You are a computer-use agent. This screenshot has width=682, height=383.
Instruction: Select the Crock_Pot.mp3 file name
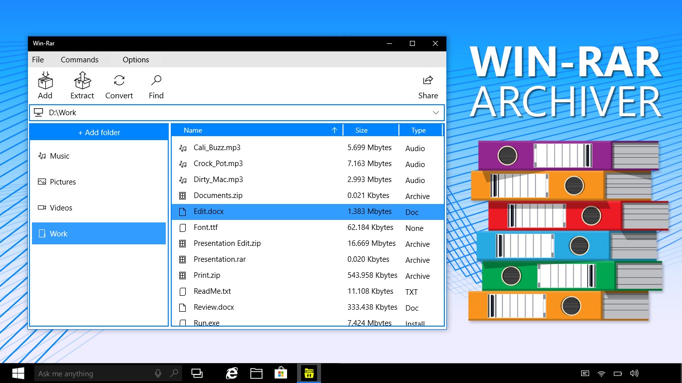click(218, 164)
